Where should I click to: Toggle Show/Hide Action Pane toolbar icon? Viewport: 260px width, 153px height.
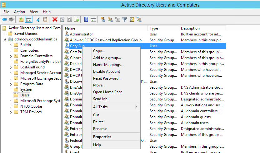coord(93,20)
